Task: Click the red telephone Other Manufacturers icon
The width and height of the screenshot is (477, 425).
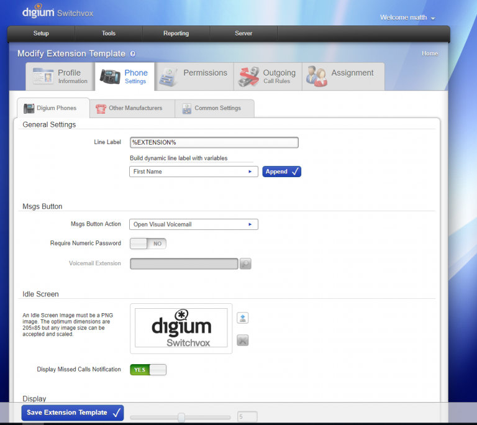Action: (x=101, y=108)
